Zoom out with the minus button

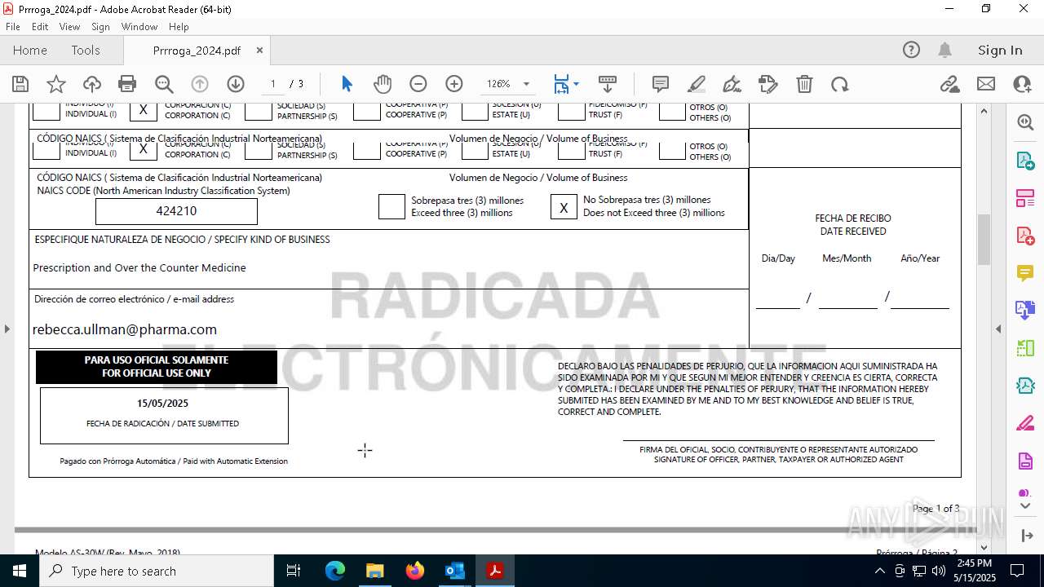[x=418, y=84]
